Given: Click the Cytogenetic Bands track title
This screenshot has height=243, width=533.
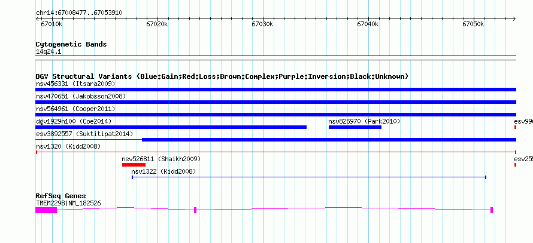Looking at the screenshot, I should point(71,44).
